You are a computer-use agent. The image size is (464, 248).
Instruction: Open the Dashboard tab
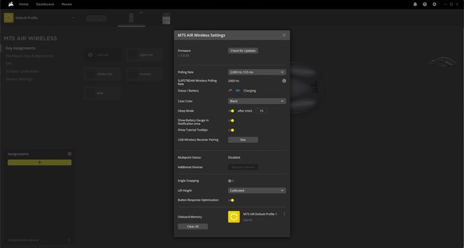[45, 4]
